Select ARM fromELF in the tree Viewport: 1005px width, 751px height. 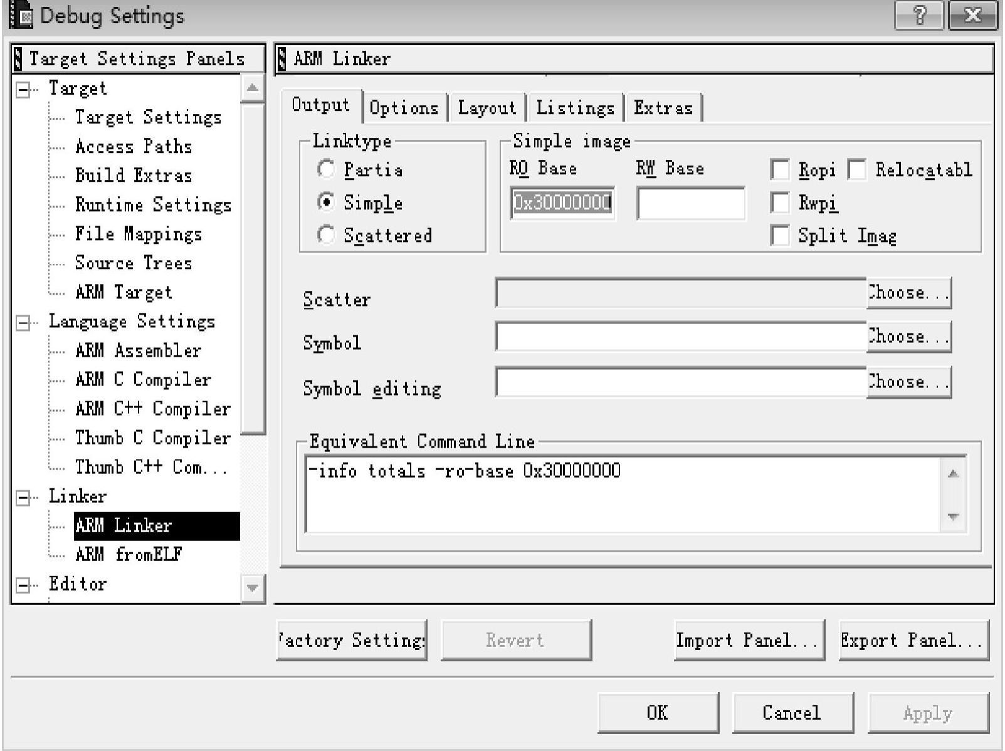tap(129, 554)
